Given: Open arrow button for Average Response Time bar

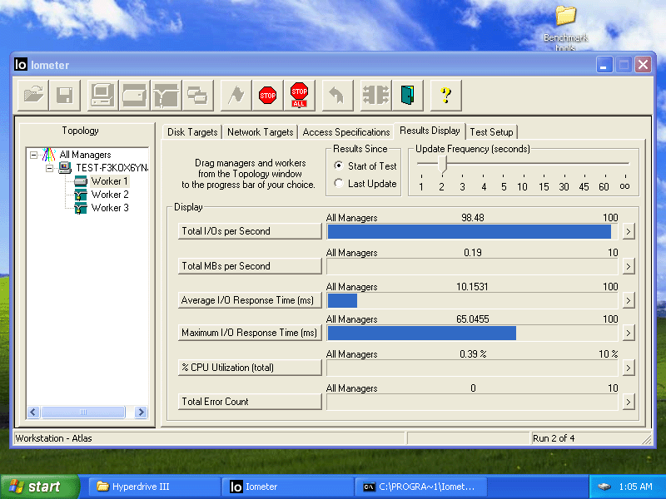Looking at the screenshot, I should point(629,300).
